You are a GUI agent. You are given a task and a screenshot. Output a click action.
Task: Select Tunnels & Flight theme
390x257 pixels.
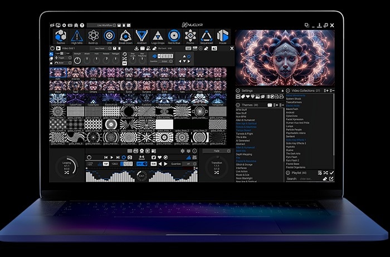click(245, 134)
